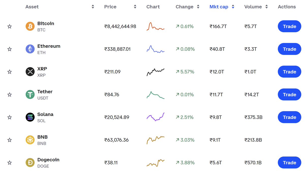Click Trade in the Tether row

coord(289,95)
